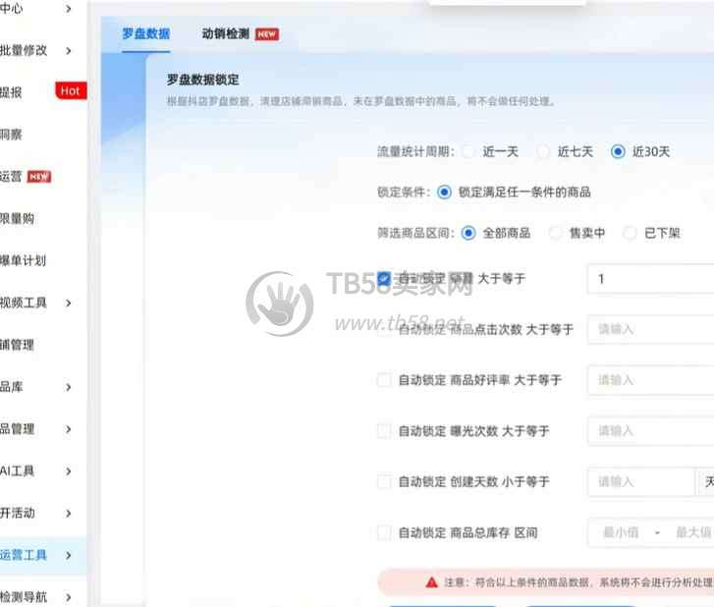Switch to the 罗盘数据 tab
The height and width of the screenshot is (607, 714).
[145, 33]
